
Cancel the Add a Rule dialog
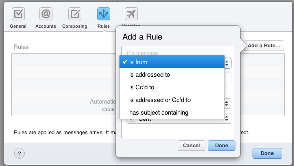tap(191, 145)
